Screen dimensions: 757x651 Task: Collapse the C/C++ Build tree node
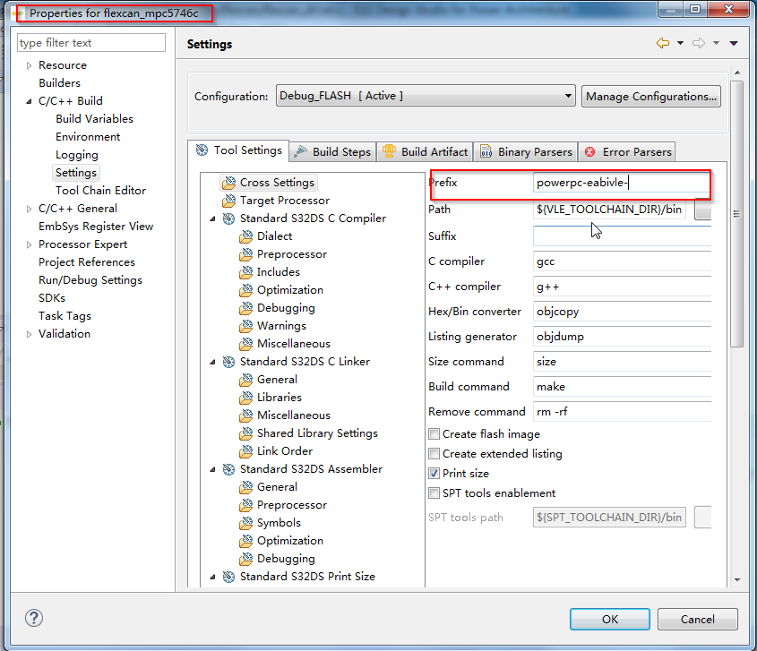pos(29,101)
